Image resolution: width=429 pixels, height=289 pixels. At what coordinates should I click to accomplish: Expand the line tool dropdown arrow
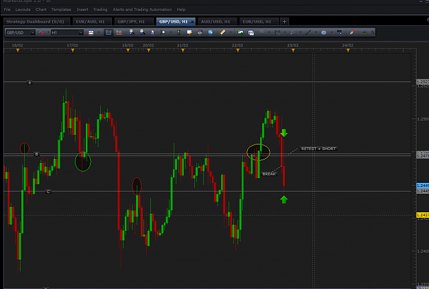pos(316,32)
